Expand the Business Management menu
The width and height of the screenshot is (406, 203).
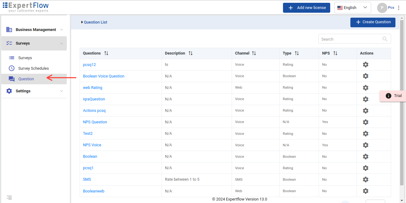34,30
